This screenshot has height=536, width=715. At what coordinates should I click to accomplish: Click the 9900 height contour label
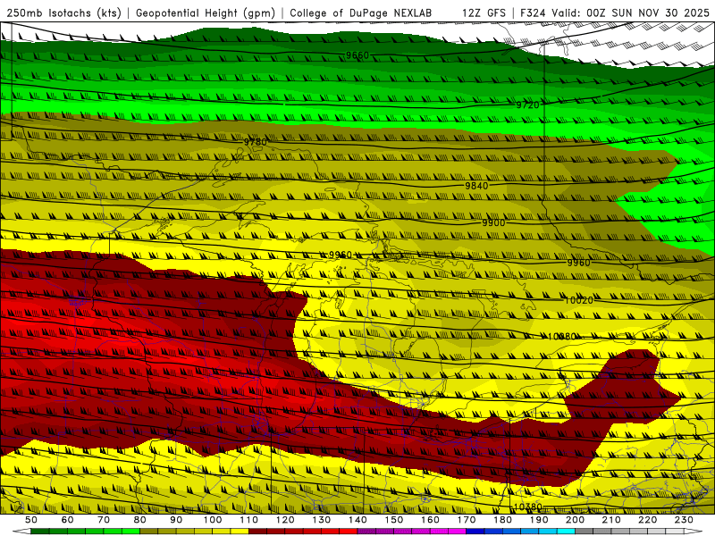point(493,222)
